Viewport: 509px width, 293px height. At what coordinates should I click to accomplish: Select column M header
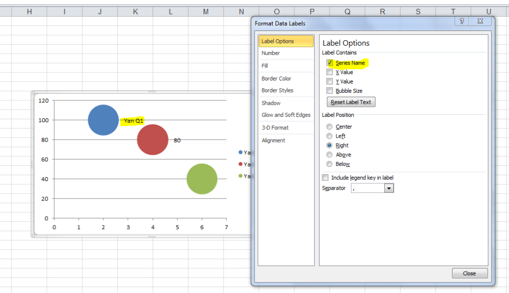[x=206, y=12]
